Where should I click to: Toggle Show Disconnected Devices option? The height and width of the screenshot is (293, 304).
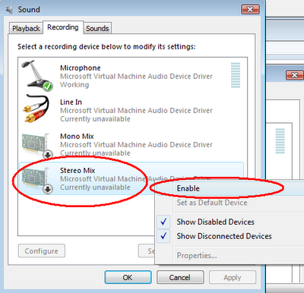(x=230, y=236)
